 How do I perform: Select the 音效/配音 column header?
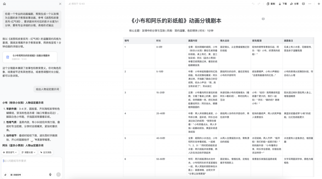(267, 41)
